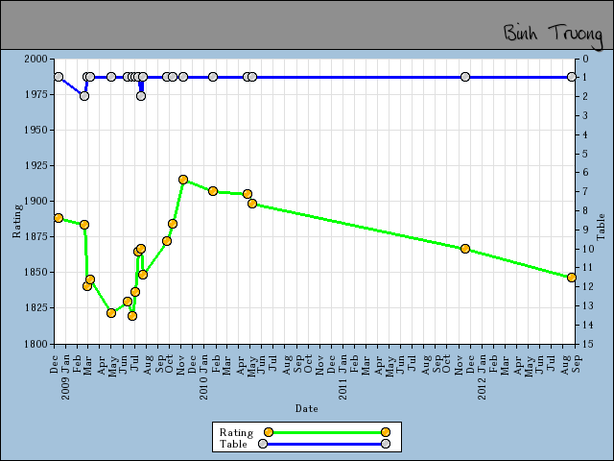Click the left gray marker in Table legend

click(263, 444)
